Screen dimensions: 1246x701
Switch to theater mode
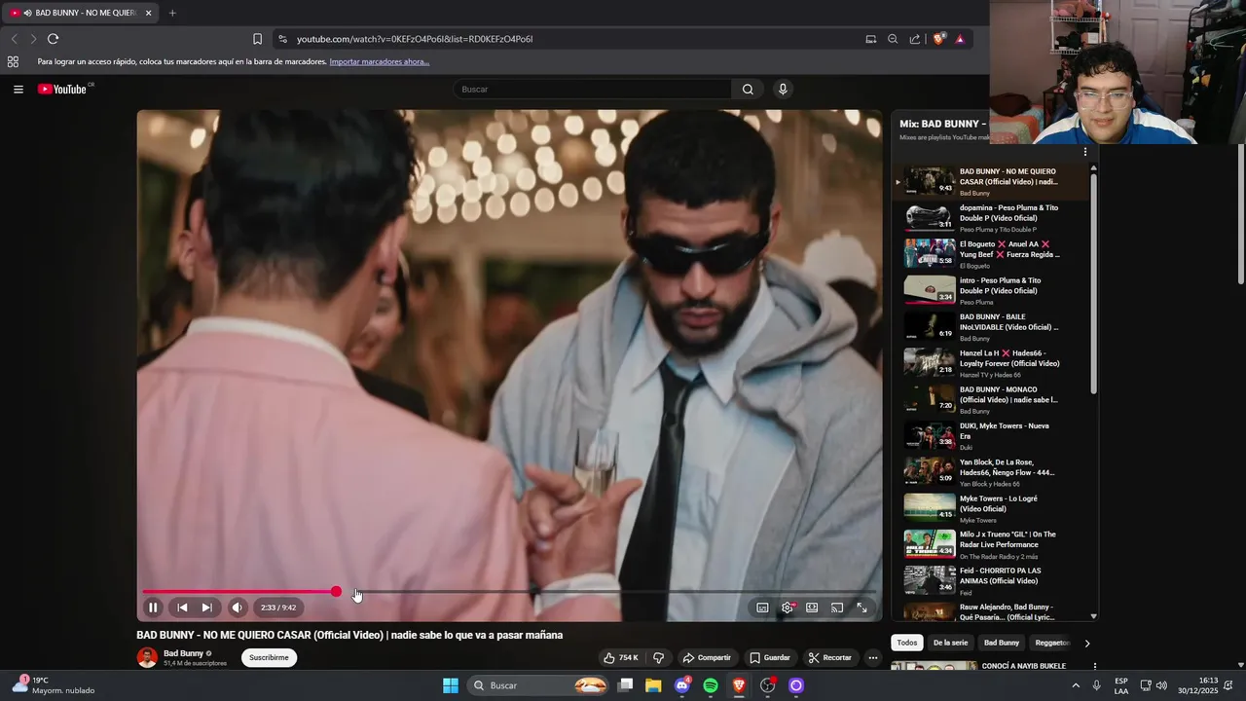click(812, 608)
